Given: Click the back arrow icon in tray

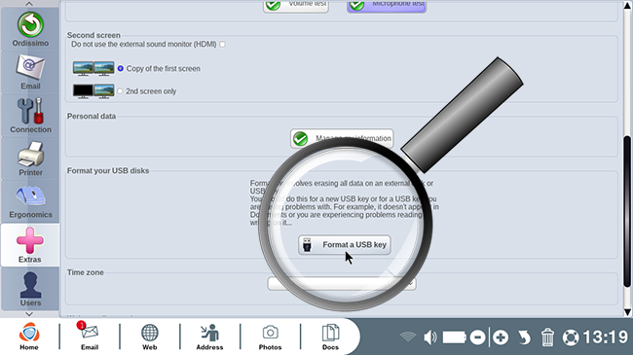Looking at the screenshot, I should (524, 337).
